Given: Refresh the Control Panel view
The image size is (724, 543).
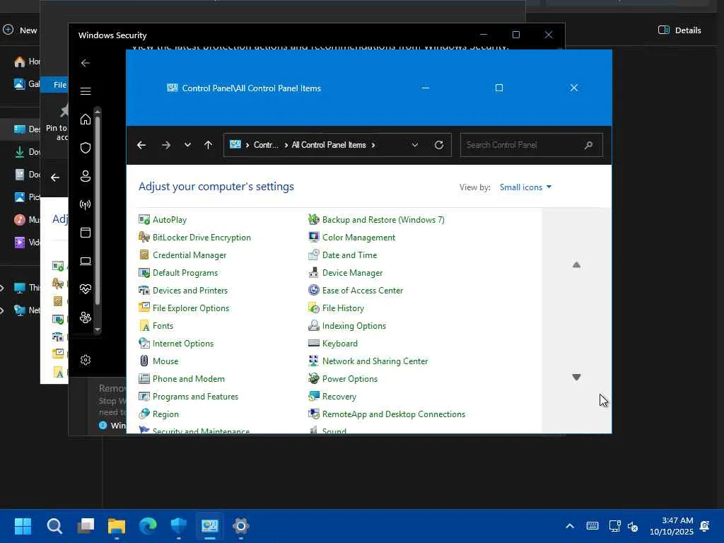Looking at the screenshot, I should 439,145.
